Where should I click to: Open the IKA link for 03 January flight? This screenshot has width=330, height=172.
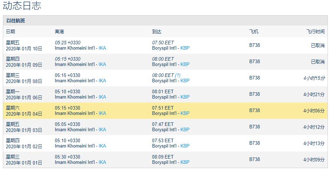tap(102, 129)
